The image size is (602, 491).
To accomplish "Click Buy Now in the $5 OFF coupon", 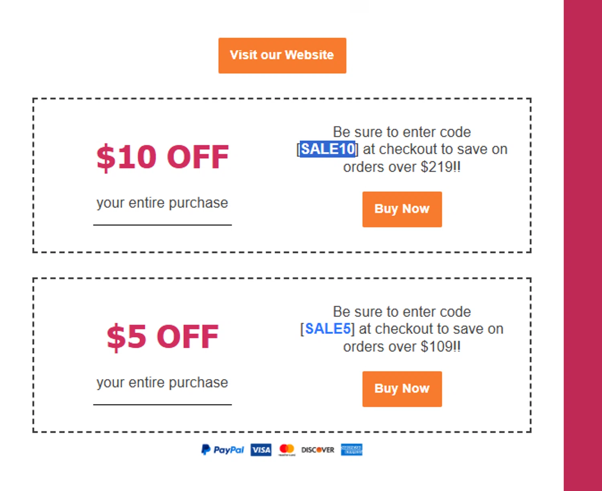I will pyautogui.click(x=402, y=389).
